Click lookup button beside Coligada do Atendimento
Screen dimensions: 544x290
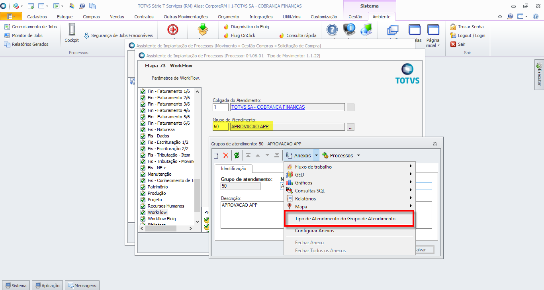click(350, 107)
